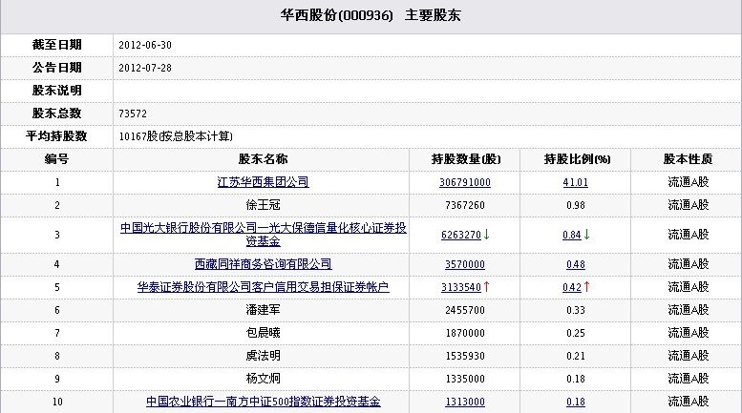The image size is (742, 413).
Task: Click 流通A股 in the 江苏华西集团公司 row
Action: [x=689, y=182]
